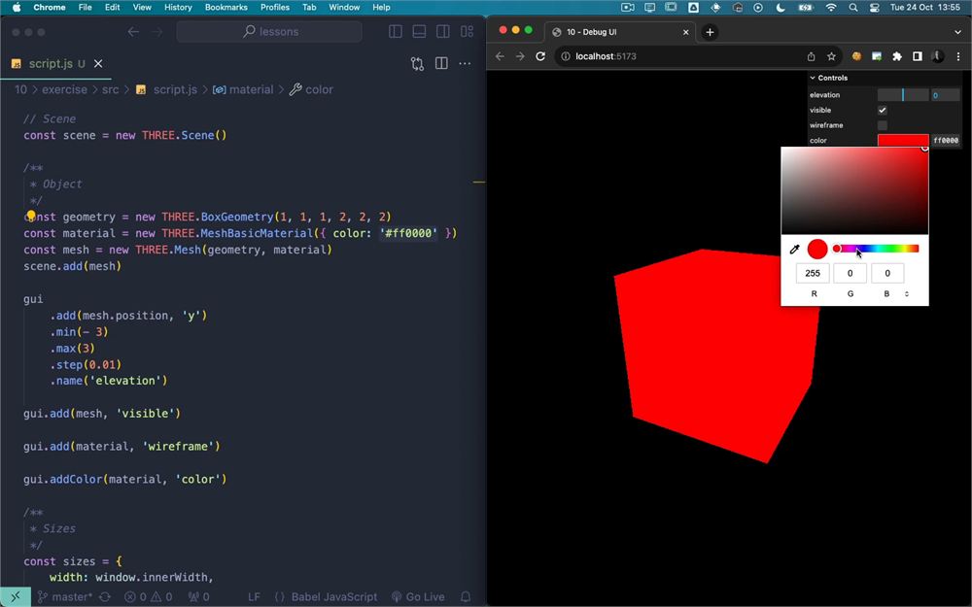Image resolution: width=972 pixels, height=607 pixels.
Task: Open Chrome extensions puzzle icon
Action: pyautogui.click(x=897, y=56)
